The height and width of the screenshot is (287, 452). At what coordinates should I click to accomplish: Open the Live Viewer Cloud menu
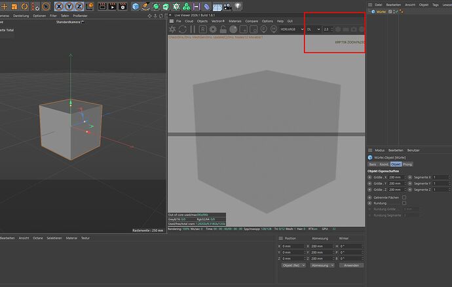click(x=189, y=22)
